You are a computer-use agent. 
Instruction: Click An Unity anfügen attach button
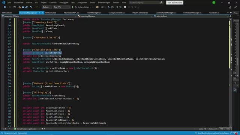pos(81,7)
